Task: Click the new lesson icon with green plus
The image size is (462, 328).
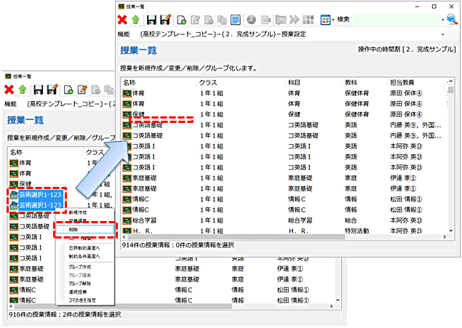Action: (x=182, y=20)
